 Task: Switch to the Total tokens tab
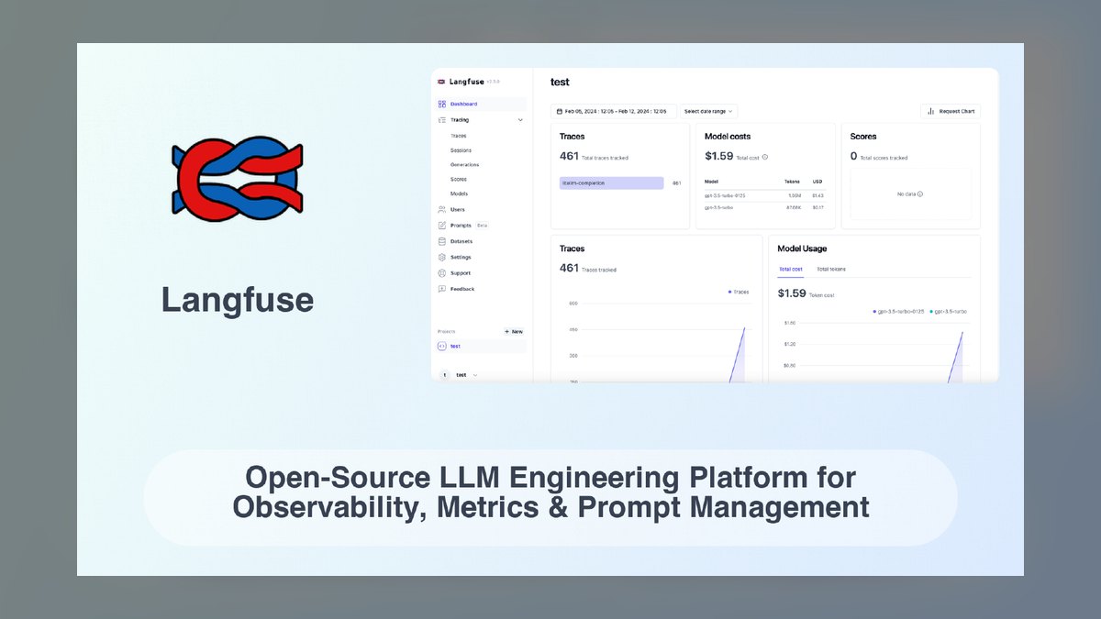tap(831, 270)
